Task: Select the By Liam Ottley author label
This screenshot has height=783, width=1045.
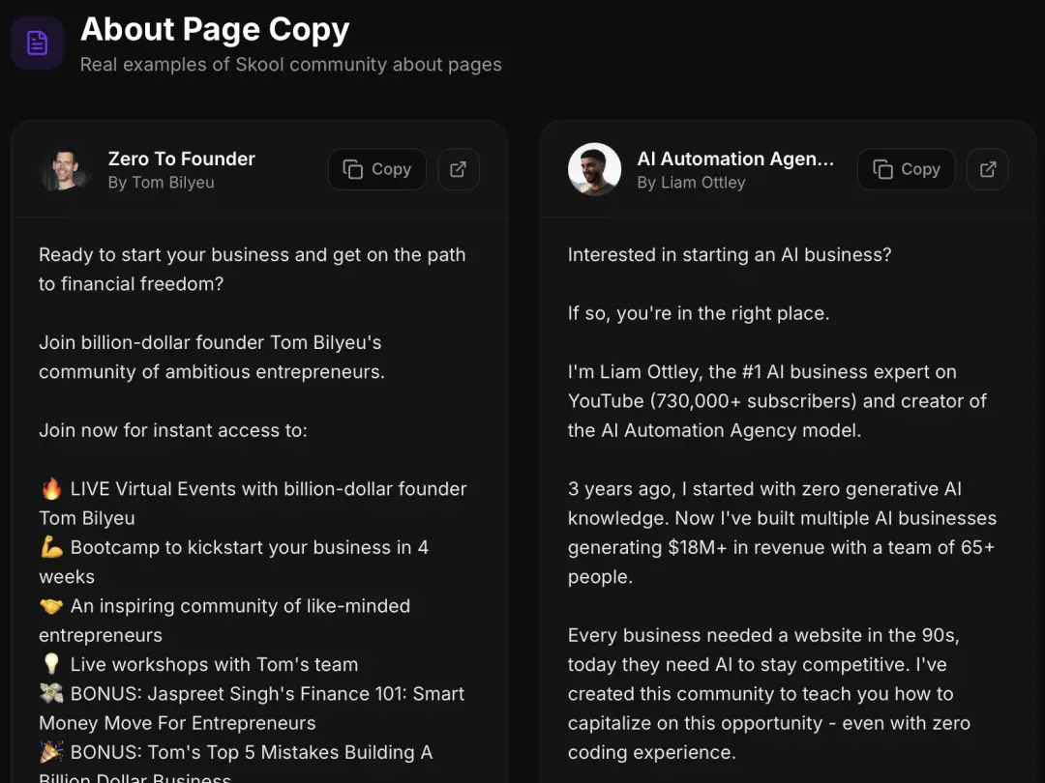Action: 691,182
